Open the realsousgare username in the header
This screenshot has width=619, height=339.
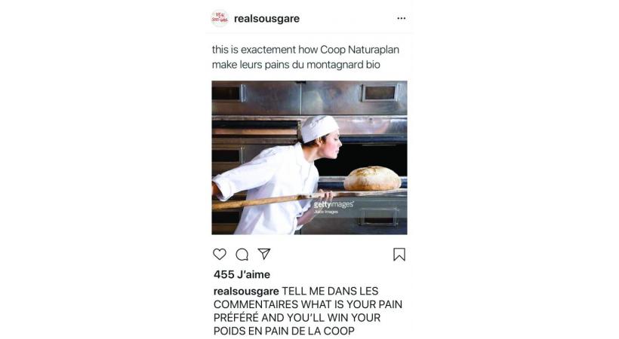click(267, 19)
